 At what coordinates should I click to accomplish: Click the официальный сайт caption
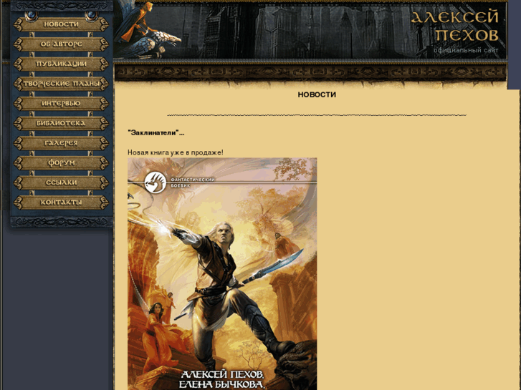point(466,51)
